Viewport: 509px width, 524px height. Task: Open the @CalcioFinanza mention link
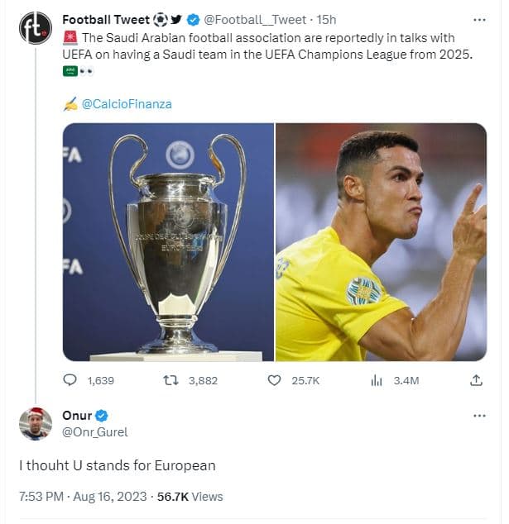pos(127,104)
